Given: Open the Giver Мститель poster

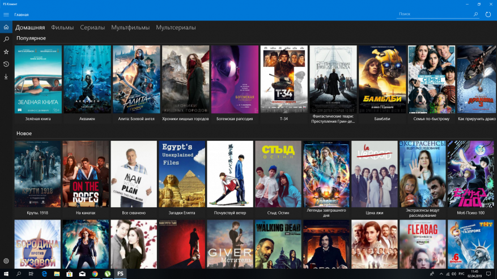Looking at the screenshot, I should click(230, 244).
